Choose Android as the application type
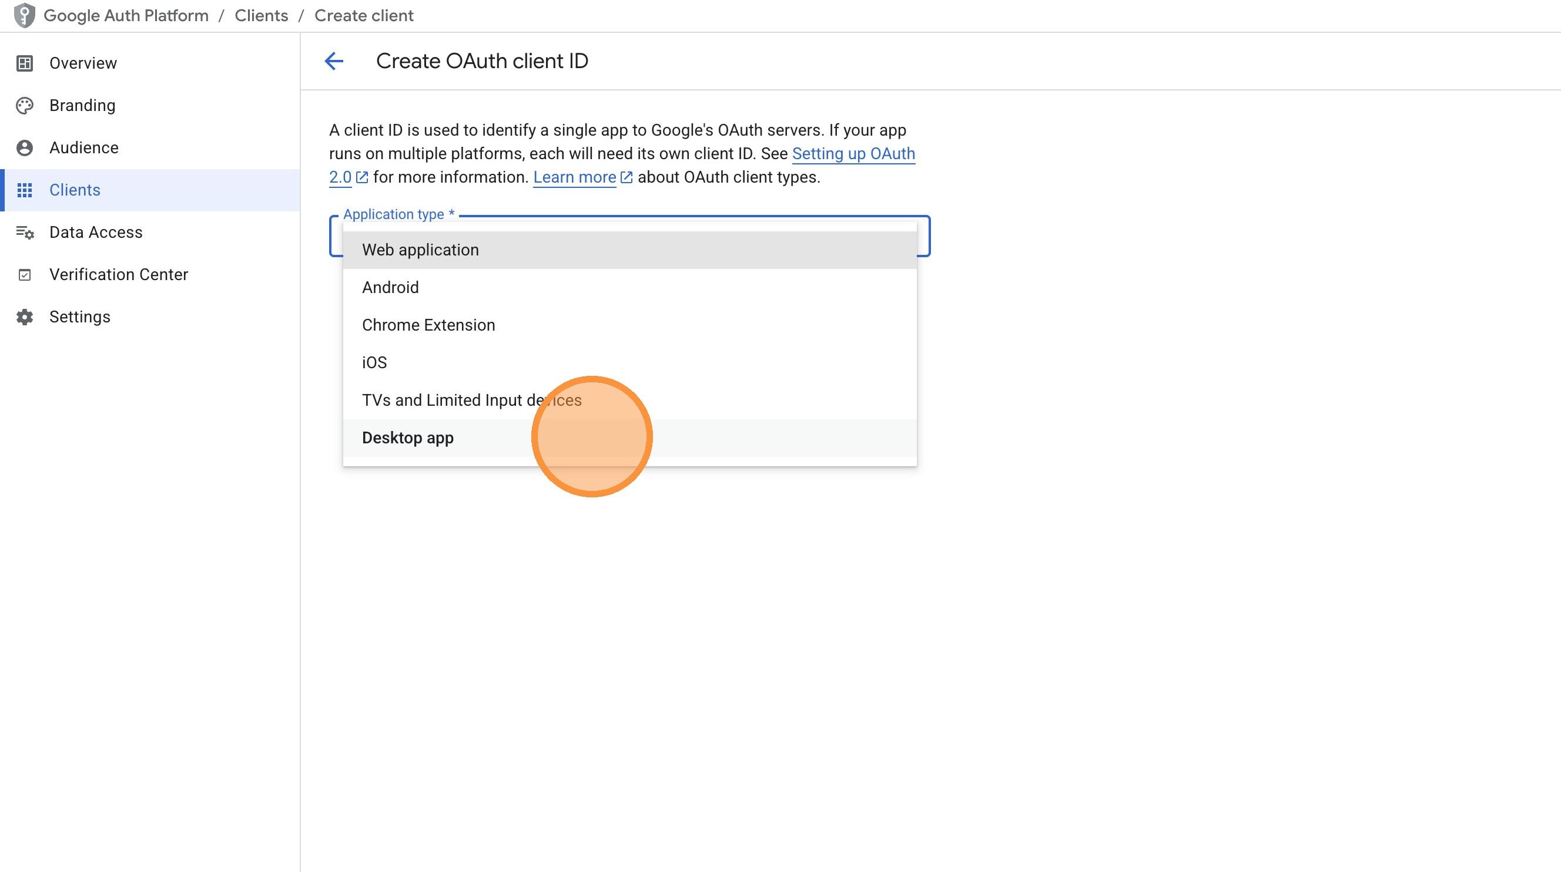Image resolution: width=1561 pixels, height=872 pixels. click(390, 287)
